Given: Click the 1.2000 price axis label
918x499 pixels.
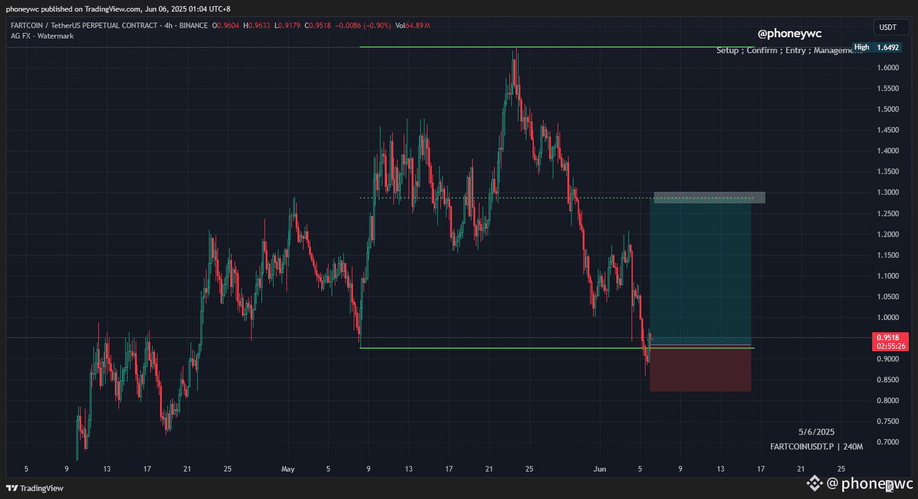Looking at the screenshot, I should (x=888, y=235).
